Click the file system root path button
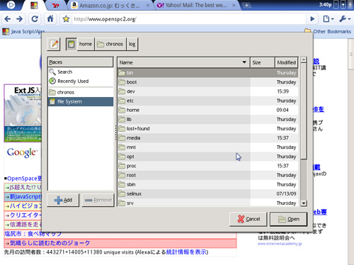This screenshot has height=265, width=354. 72,44
